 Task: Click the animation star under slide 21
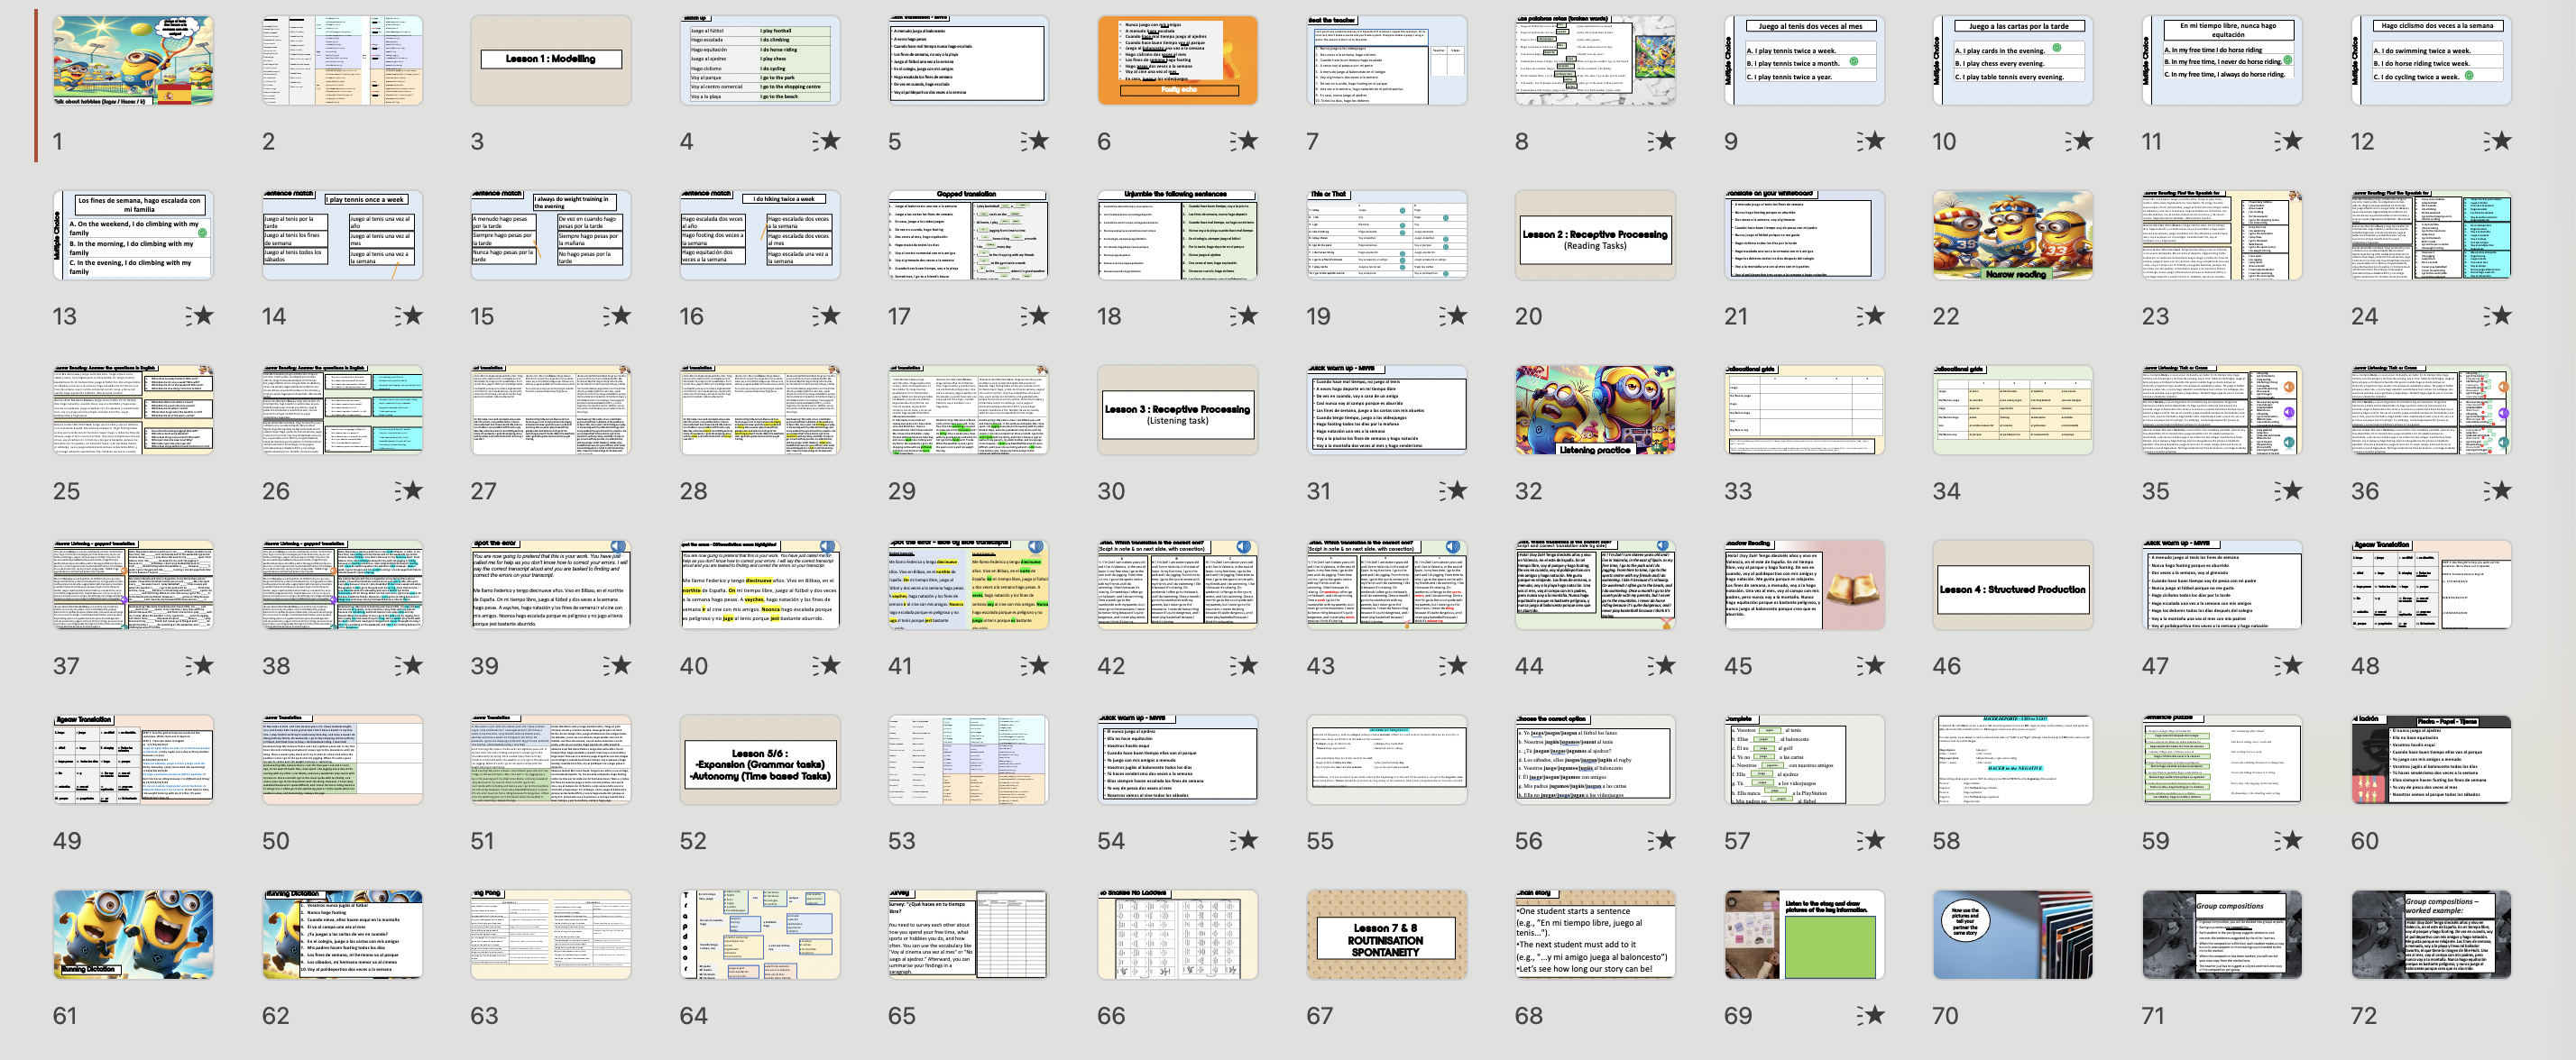(1871, 315)
